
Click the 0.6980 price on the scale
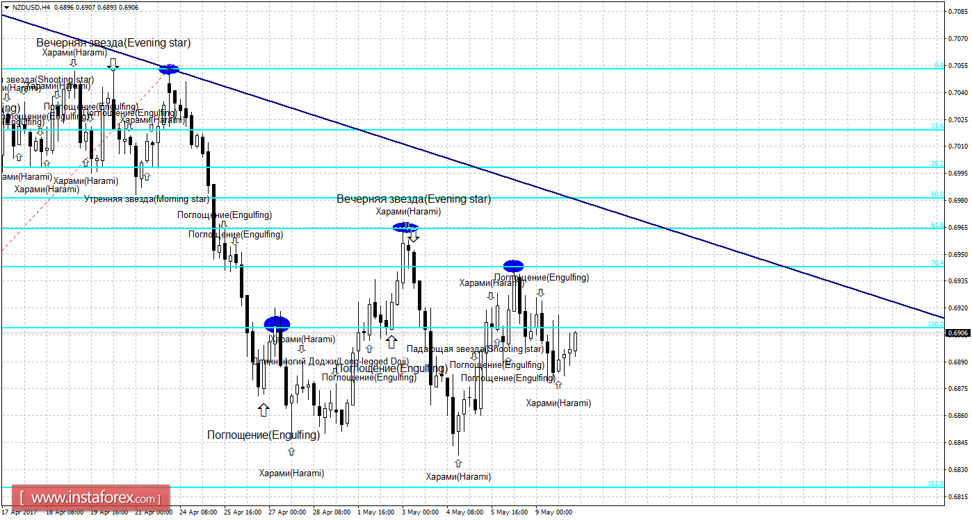click(x=957, y=200)
